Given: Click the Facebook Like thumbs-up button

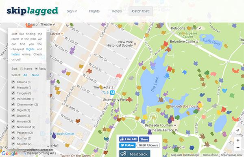Looking at the screenshot, I should [x=129, y=139].
